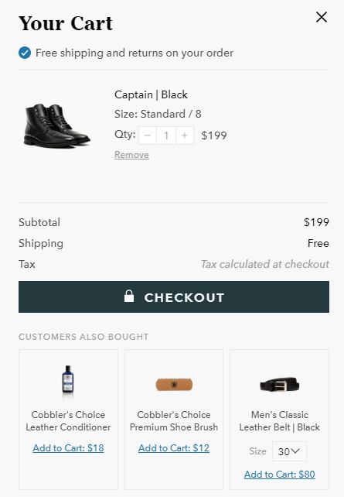Remove Captain Black boots from cart

coord(131,155)
